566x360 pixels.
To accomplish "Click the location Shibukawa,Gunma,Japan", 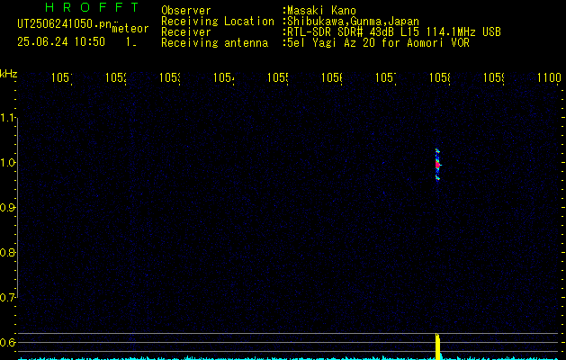I will coord(353,22).
